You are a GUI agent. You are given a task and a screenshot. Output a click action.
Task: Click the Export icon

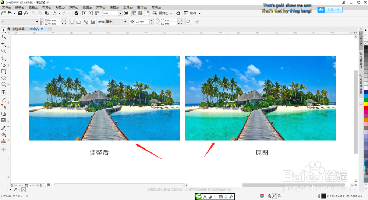point(91,13)
